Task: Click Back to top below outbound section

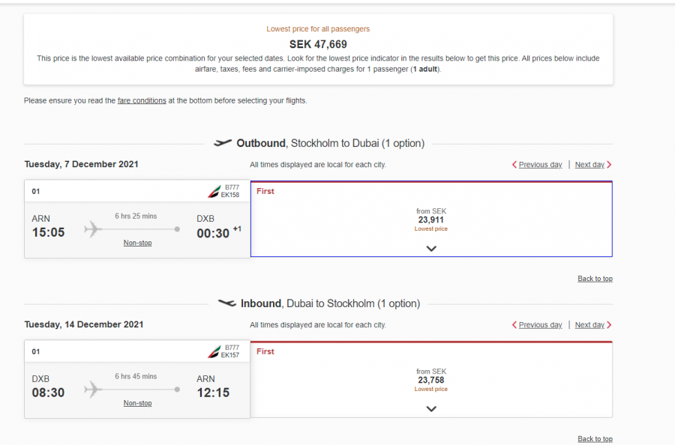Action: pos(595,279)
